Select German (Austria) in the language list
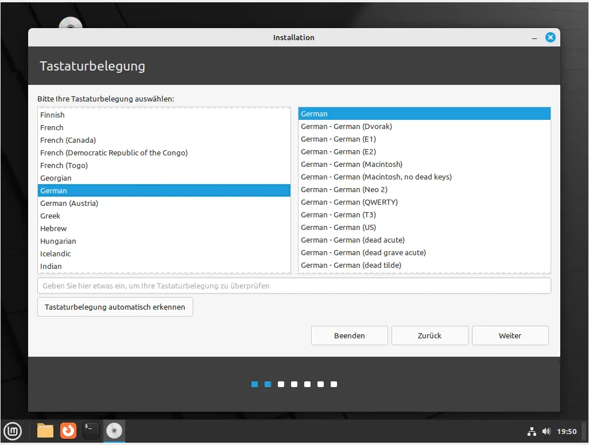Screen dimensions: 589x445 click(x=69, y=203)
